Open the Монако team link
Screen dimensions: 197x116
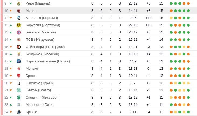(x=32, y=69)
